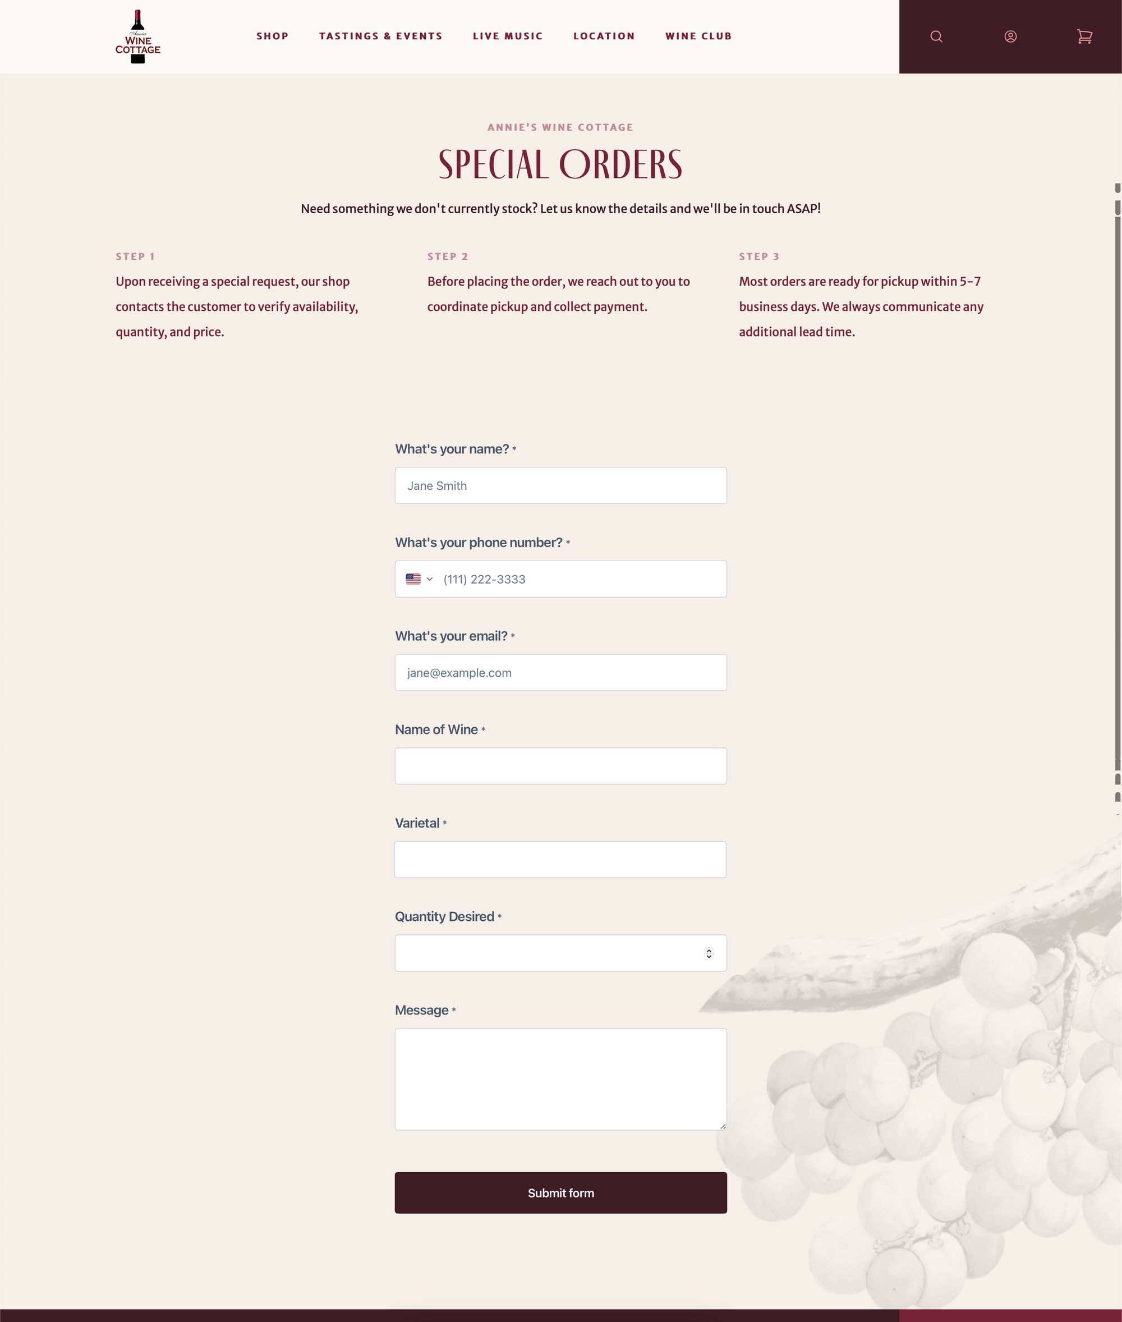Image resolution: width=1122 pixels, height=1322 pixels.
Task: Click the Annie's Wine Cottage logo
Action: pos(137,35)
